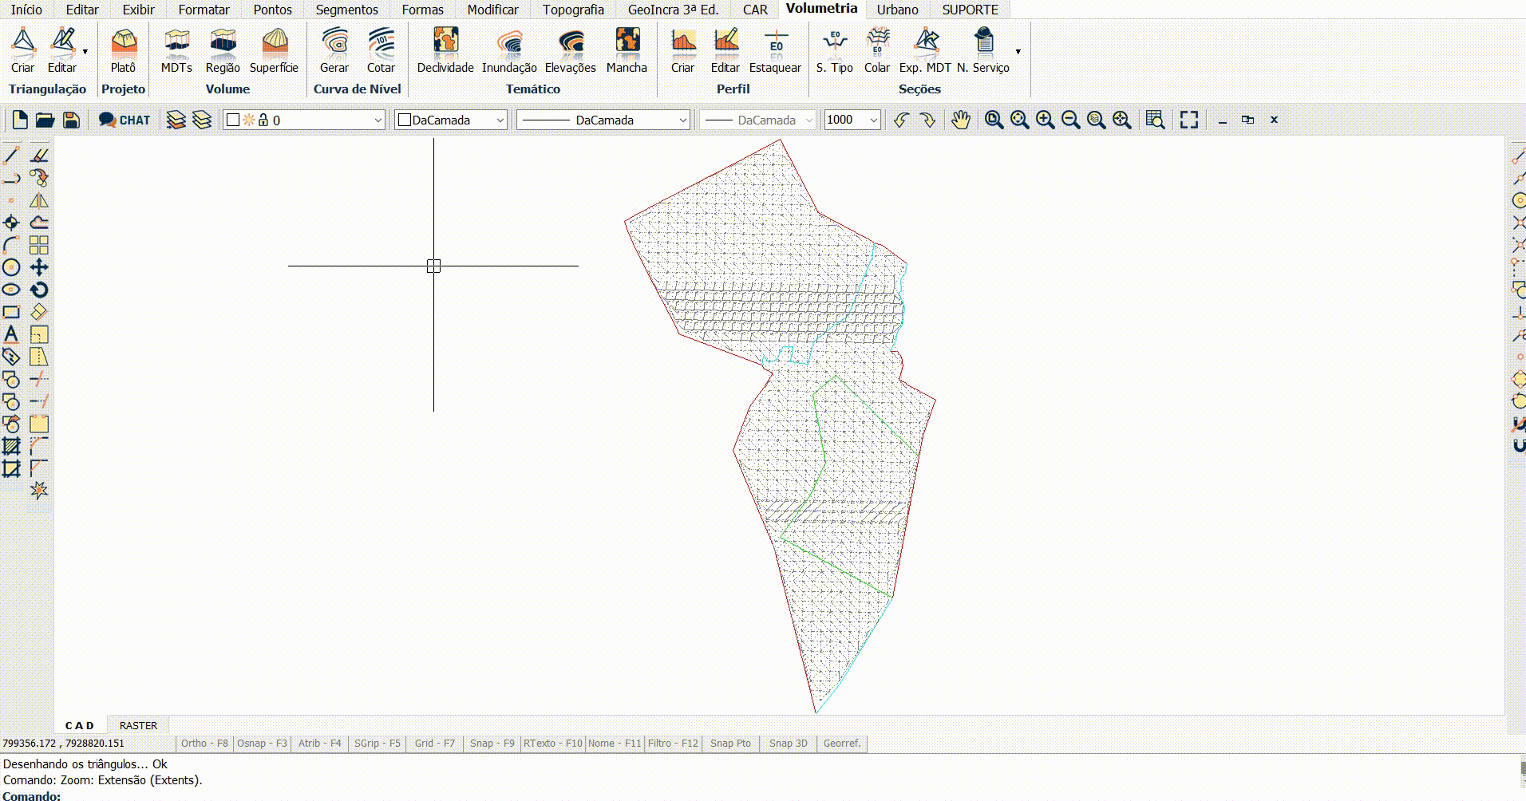Image resolution: width=1526 pixels, height=801 pixels.
Task: Open the Declividade thematic map tool
Action: click(x=445, y=50)
